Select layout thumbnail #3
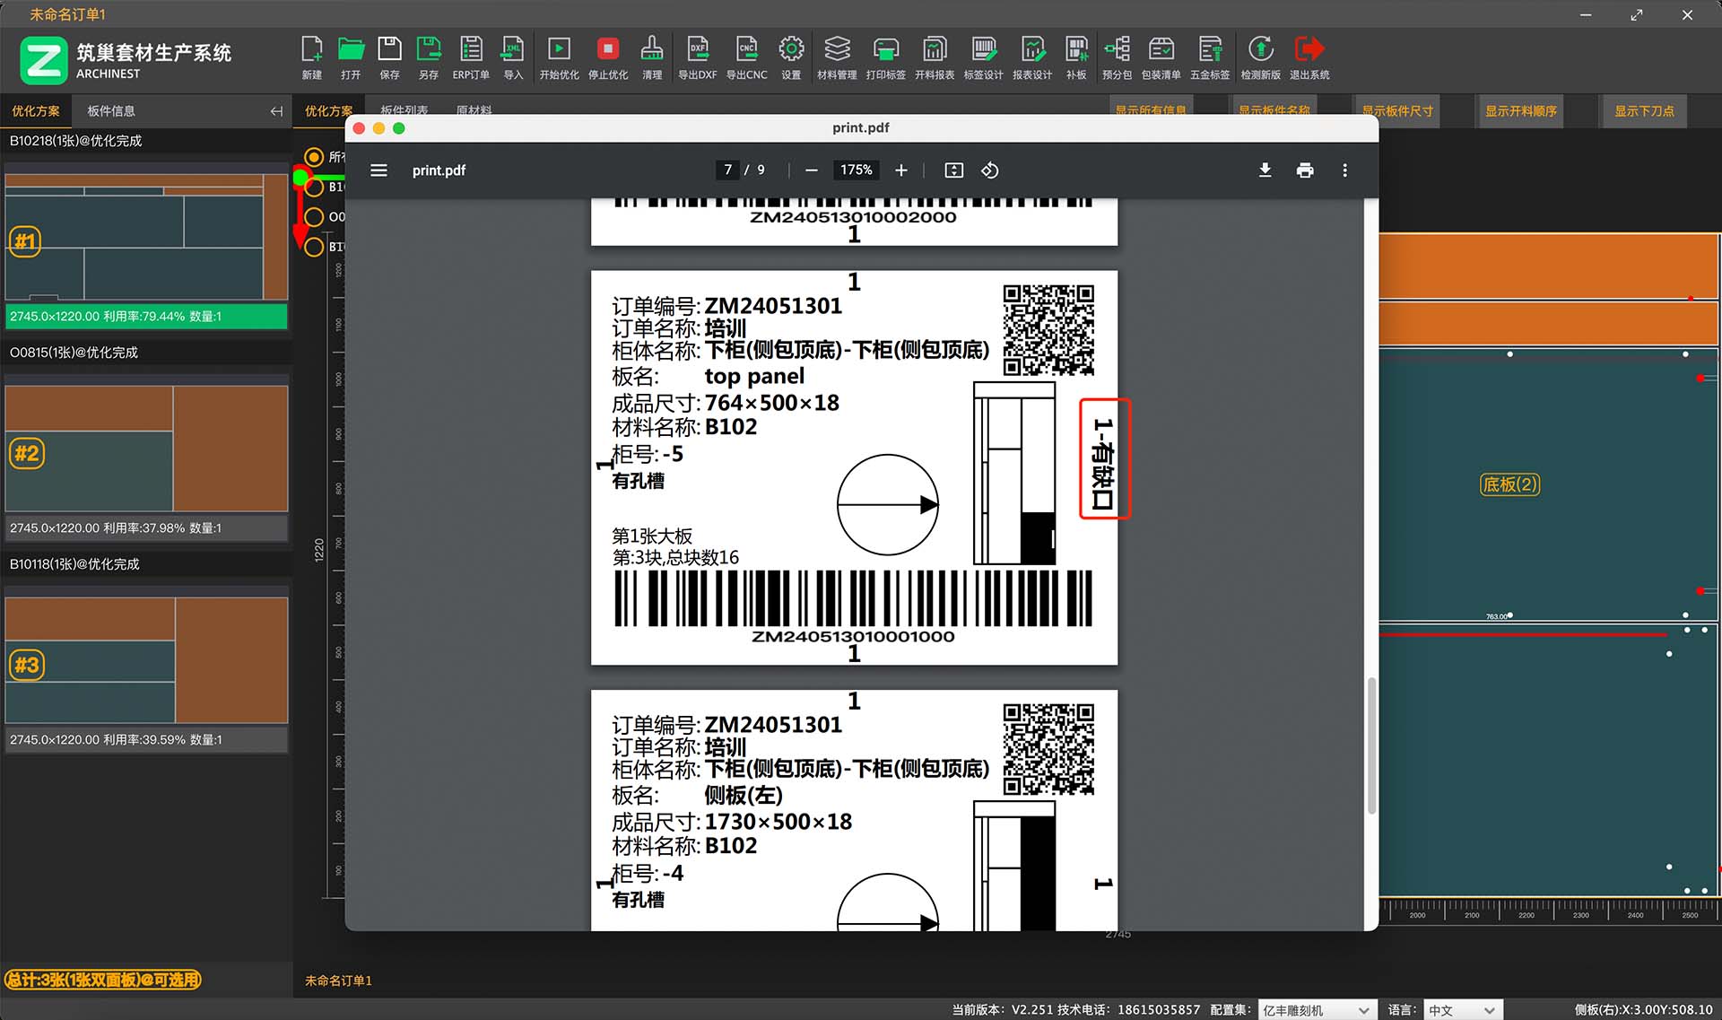The height and width of the screenshot is (1020, 1722). pos(146,660)
